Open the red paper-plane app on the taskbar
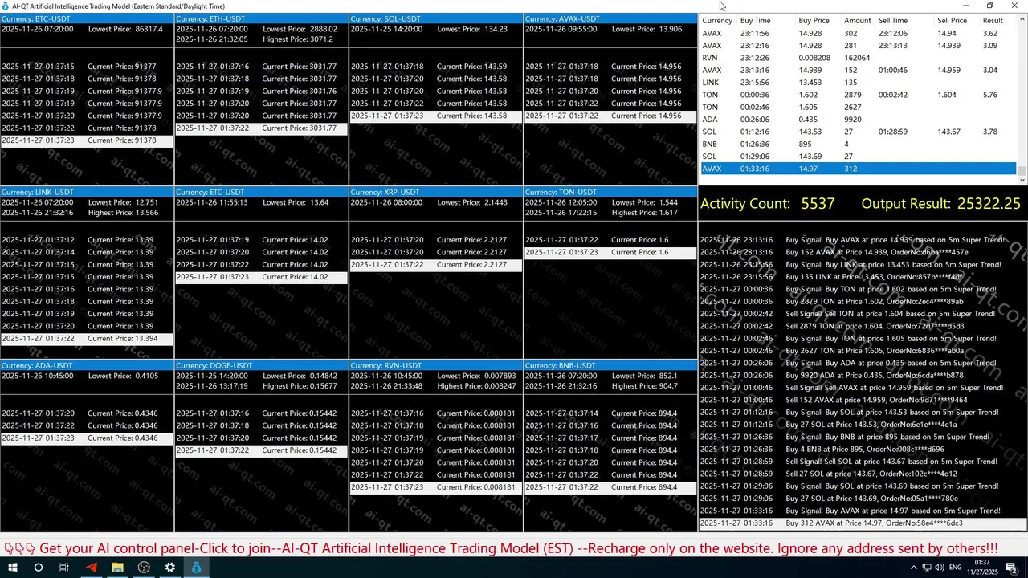Screen dimensions: 1028x578 (91, 568)
